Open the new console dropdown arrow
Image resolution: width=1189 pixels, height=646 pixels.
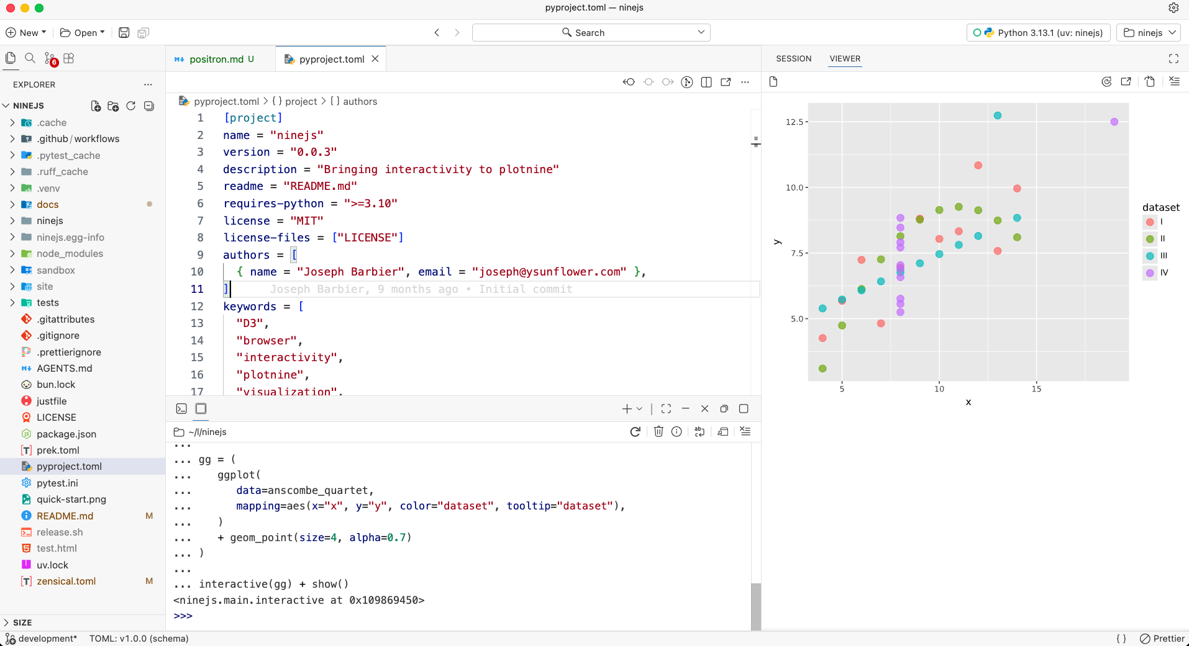639,409
